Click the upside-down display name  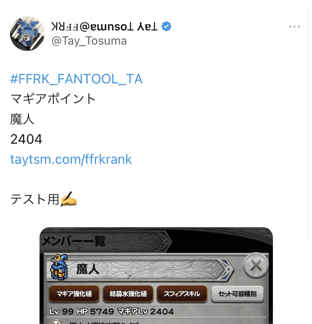click(104, 26)
